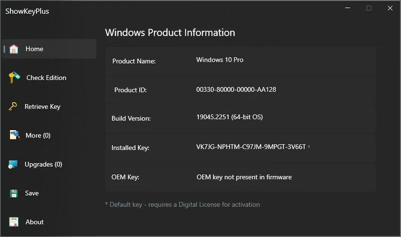401x237 pixels.
Task: Open the About page label
Action: [35, 222]
